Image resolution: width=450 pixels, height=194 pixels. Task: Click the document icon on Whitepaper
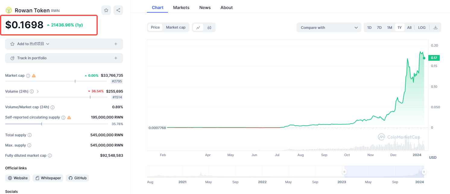pyautogui.click(x=37, y=178)
